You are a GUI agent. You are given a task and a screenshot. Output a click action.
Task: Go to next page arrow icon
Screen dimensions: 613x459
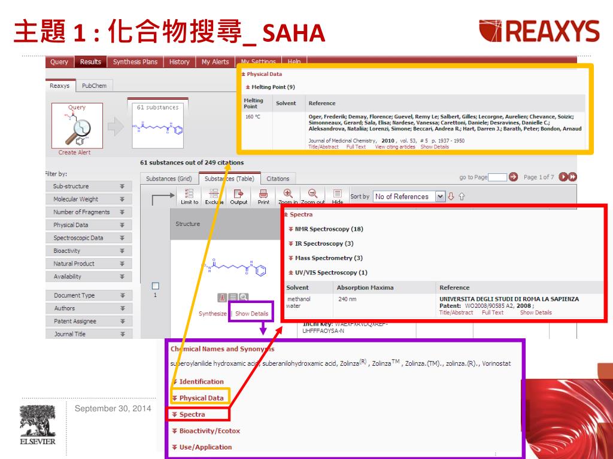coord(563,177)
